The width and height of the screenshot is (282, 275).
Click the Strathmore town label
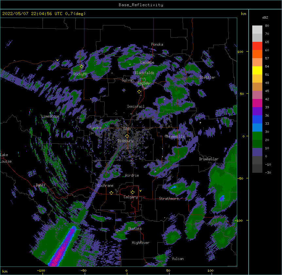point(169,199)
